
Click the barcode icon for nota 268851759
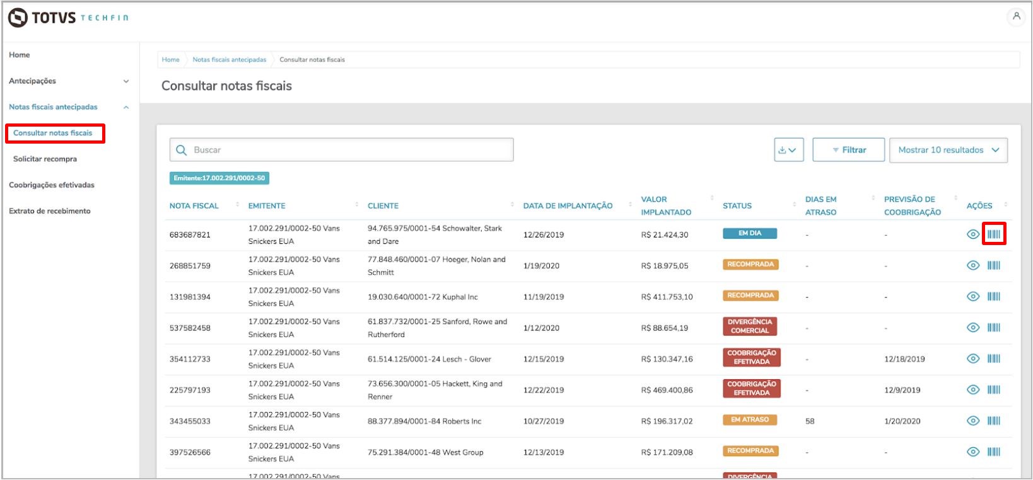click(x=994, y=265)
